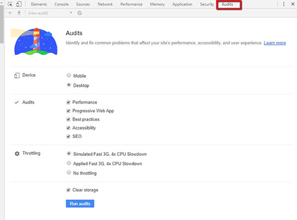Toggle the device toolbar icon

click(19, 4)
